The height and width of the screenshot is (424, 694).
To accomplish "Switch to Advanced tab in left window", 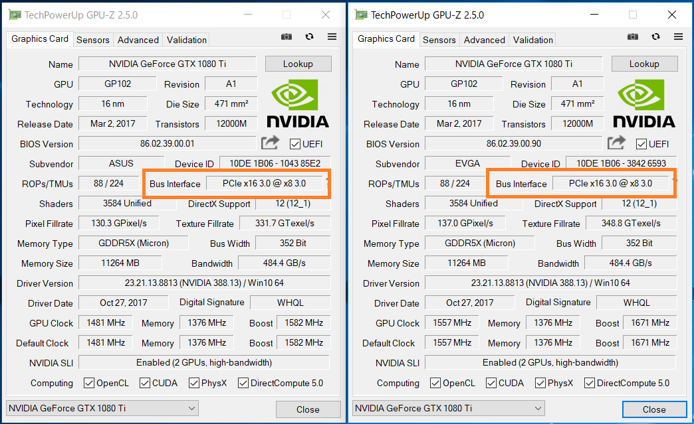I will (138, 40).
